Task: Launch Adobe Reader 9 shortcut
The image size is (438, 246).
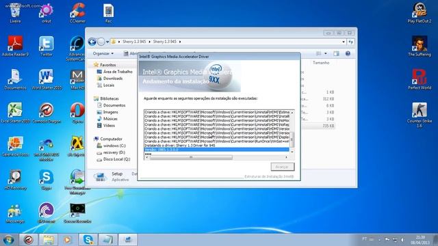Action: (15, 46)
